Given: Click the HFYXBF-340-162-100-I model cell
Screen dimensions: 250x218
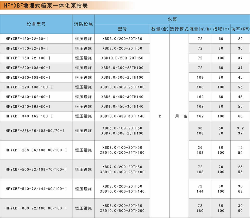Looking at the screenshot, I should (28, 116).
